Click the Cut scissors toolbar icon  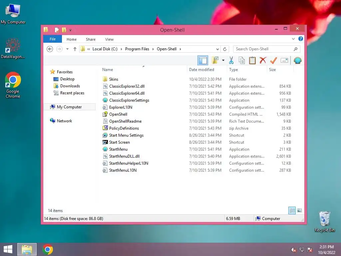click(x=231, y=60)
